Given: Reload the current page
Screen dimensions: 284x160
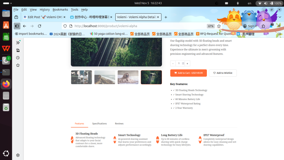Looking at the screenshot, I should click(x=39, y=26).
